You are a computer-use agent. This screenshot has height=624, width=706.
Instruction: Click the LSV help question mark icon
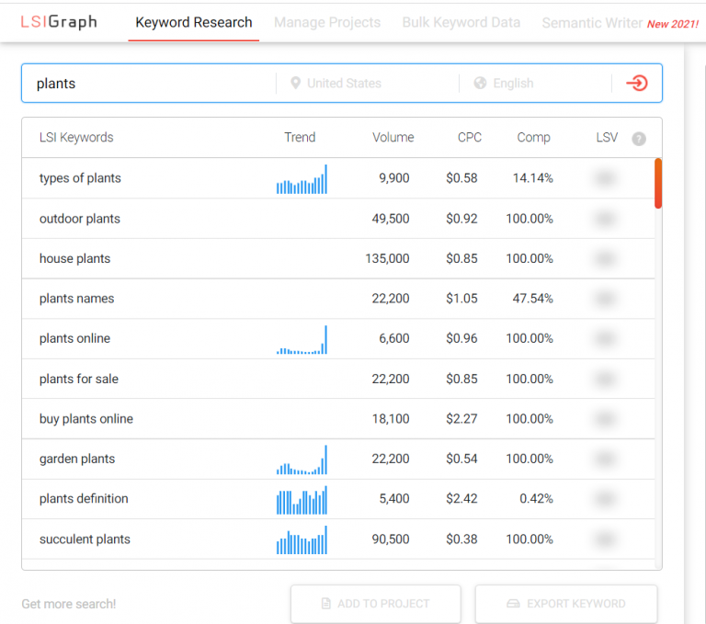[639, 139]
